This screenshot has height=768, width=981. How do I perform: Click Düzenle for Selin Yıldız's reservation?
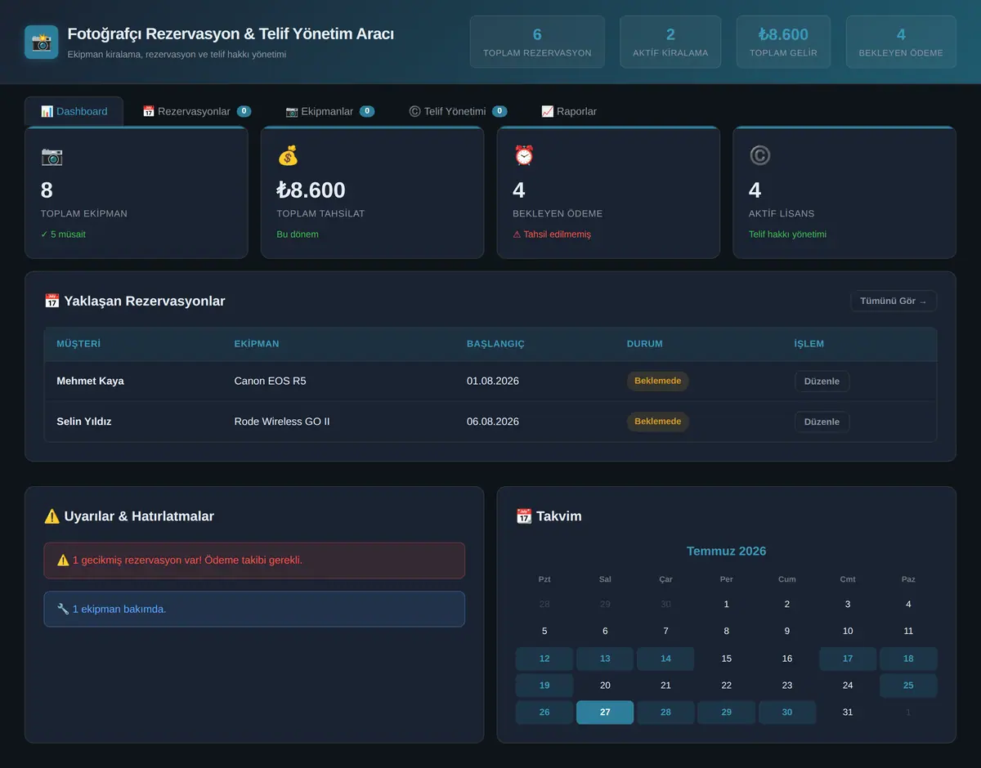pos(822,422)
